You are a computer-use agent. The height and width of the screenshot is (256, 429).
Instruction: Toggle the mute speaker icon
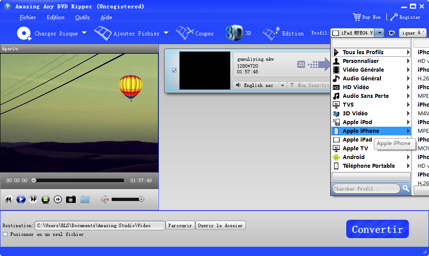pos(105,200)
